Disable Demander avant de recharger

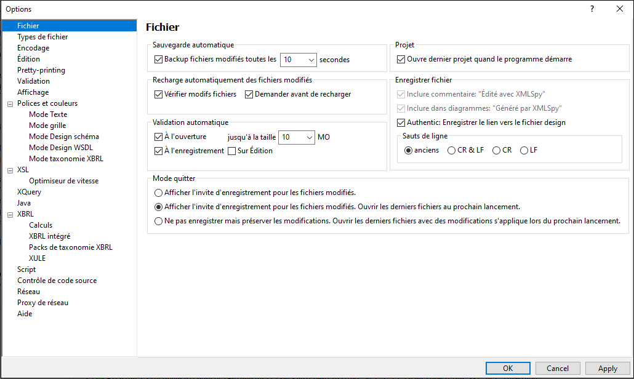pyautogui.click(x=249, y=94)
